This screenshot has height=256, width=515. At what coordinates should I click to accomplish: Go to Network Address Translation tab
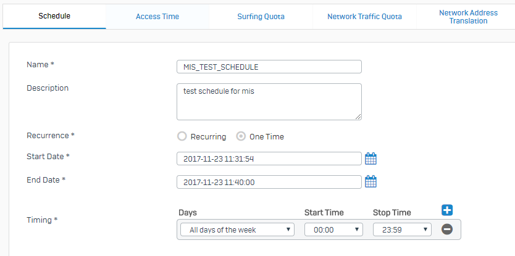[468, 17]
